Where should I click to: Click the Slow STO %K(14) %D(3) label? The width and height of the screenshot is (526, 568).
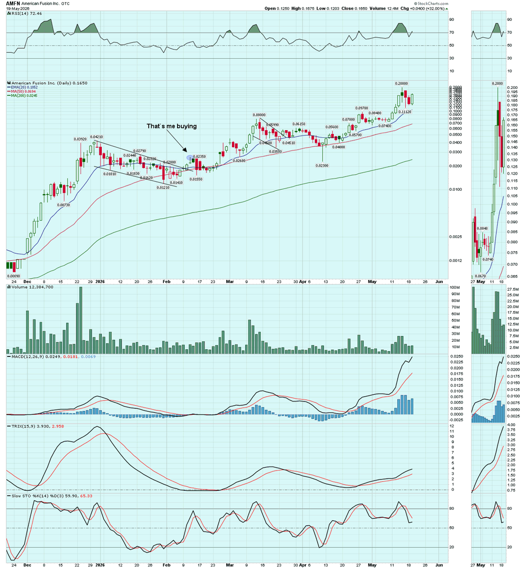tap(37, 496)
